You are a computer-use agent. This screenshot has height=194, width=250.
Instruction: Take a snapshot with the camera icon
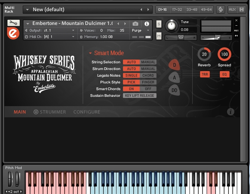tap(135, 24)
